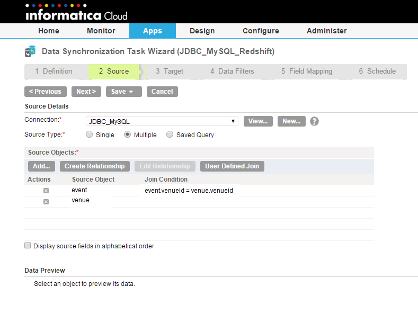Open the connection help question mark
Screen dimensions: 418x314
click(x=314, y=122)
